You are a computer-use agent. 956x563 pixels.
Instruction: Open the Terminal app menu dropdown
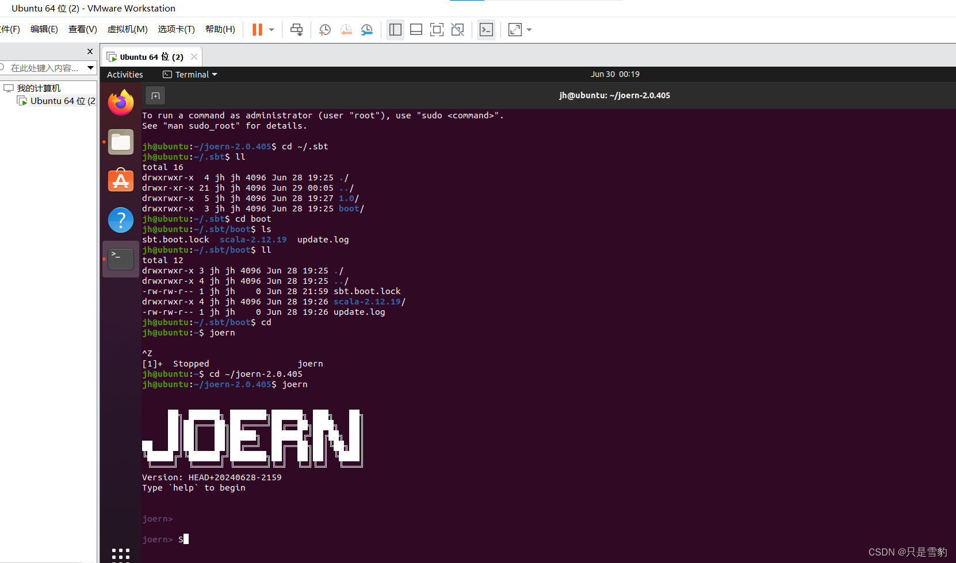pos(190,75)
